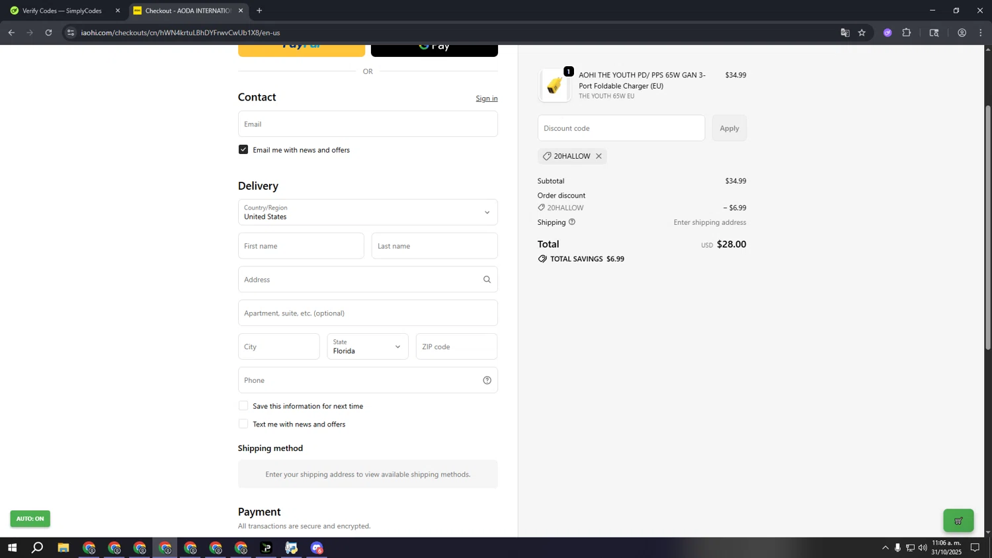The width and height of the screenshot is (992, 558).
Task: Click the Apply discount button
Action: pos(729,128)
